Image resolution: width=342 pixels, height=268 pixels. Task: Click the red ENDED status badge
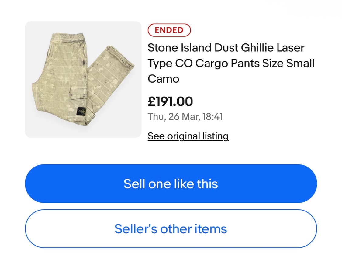(x=169, y=30)
